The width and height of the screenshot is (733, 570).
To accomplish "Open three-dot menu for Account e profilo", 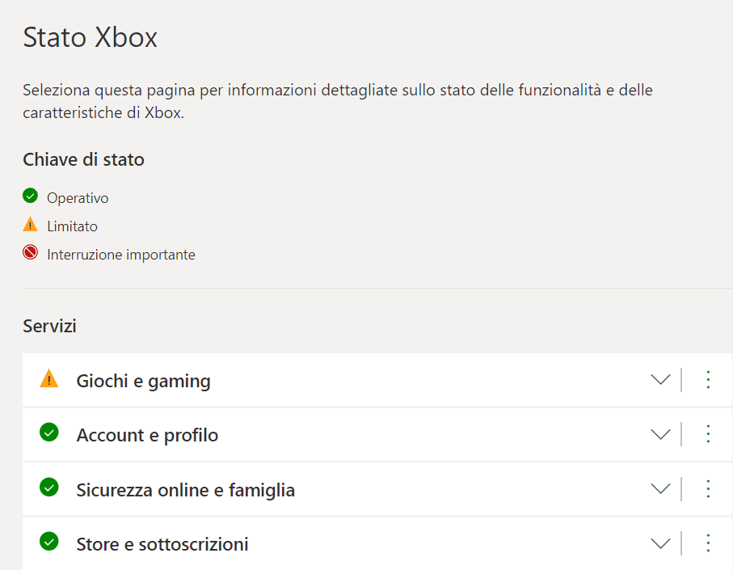I will coord(708,434).
